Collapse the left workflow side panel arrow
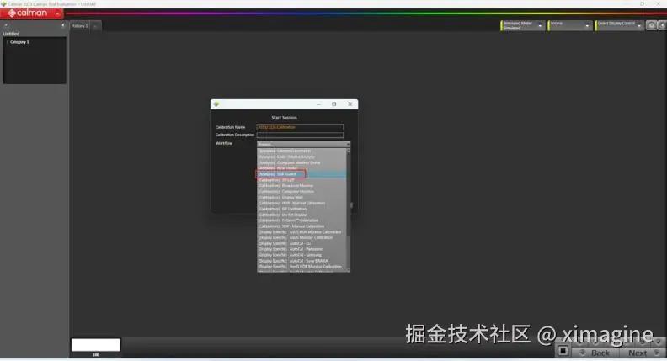 coord(63,25)
